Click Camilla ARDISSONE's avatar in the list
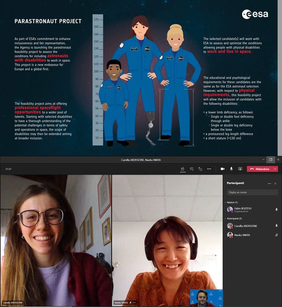This screenshot has width=282, height=307. point(230,226)
